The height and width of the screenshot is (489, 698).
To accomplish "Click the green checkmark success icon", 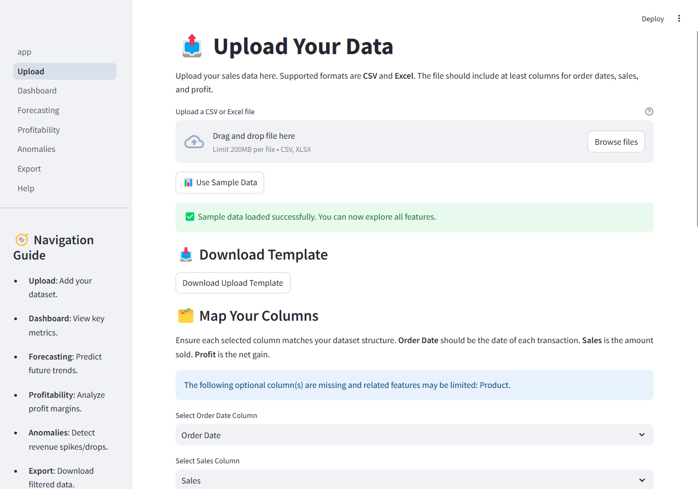I will (x=189, y=216).
